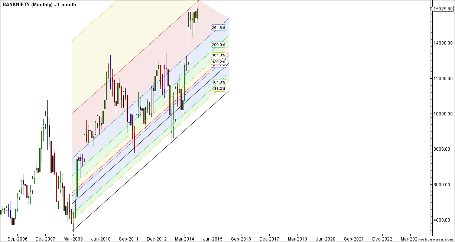
Task: Click the 14000.00 price axis label
Action: click(443, 43)
